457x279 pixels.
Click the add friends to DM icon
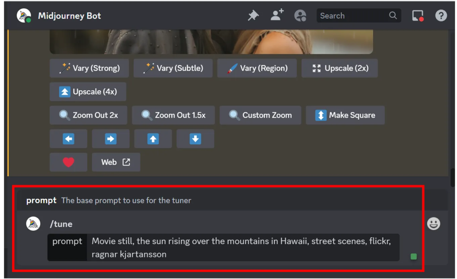tap(277, 15)
